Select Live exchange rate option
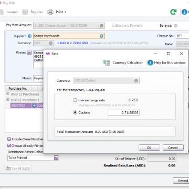189x189 pixels. (x=75, y=100)
